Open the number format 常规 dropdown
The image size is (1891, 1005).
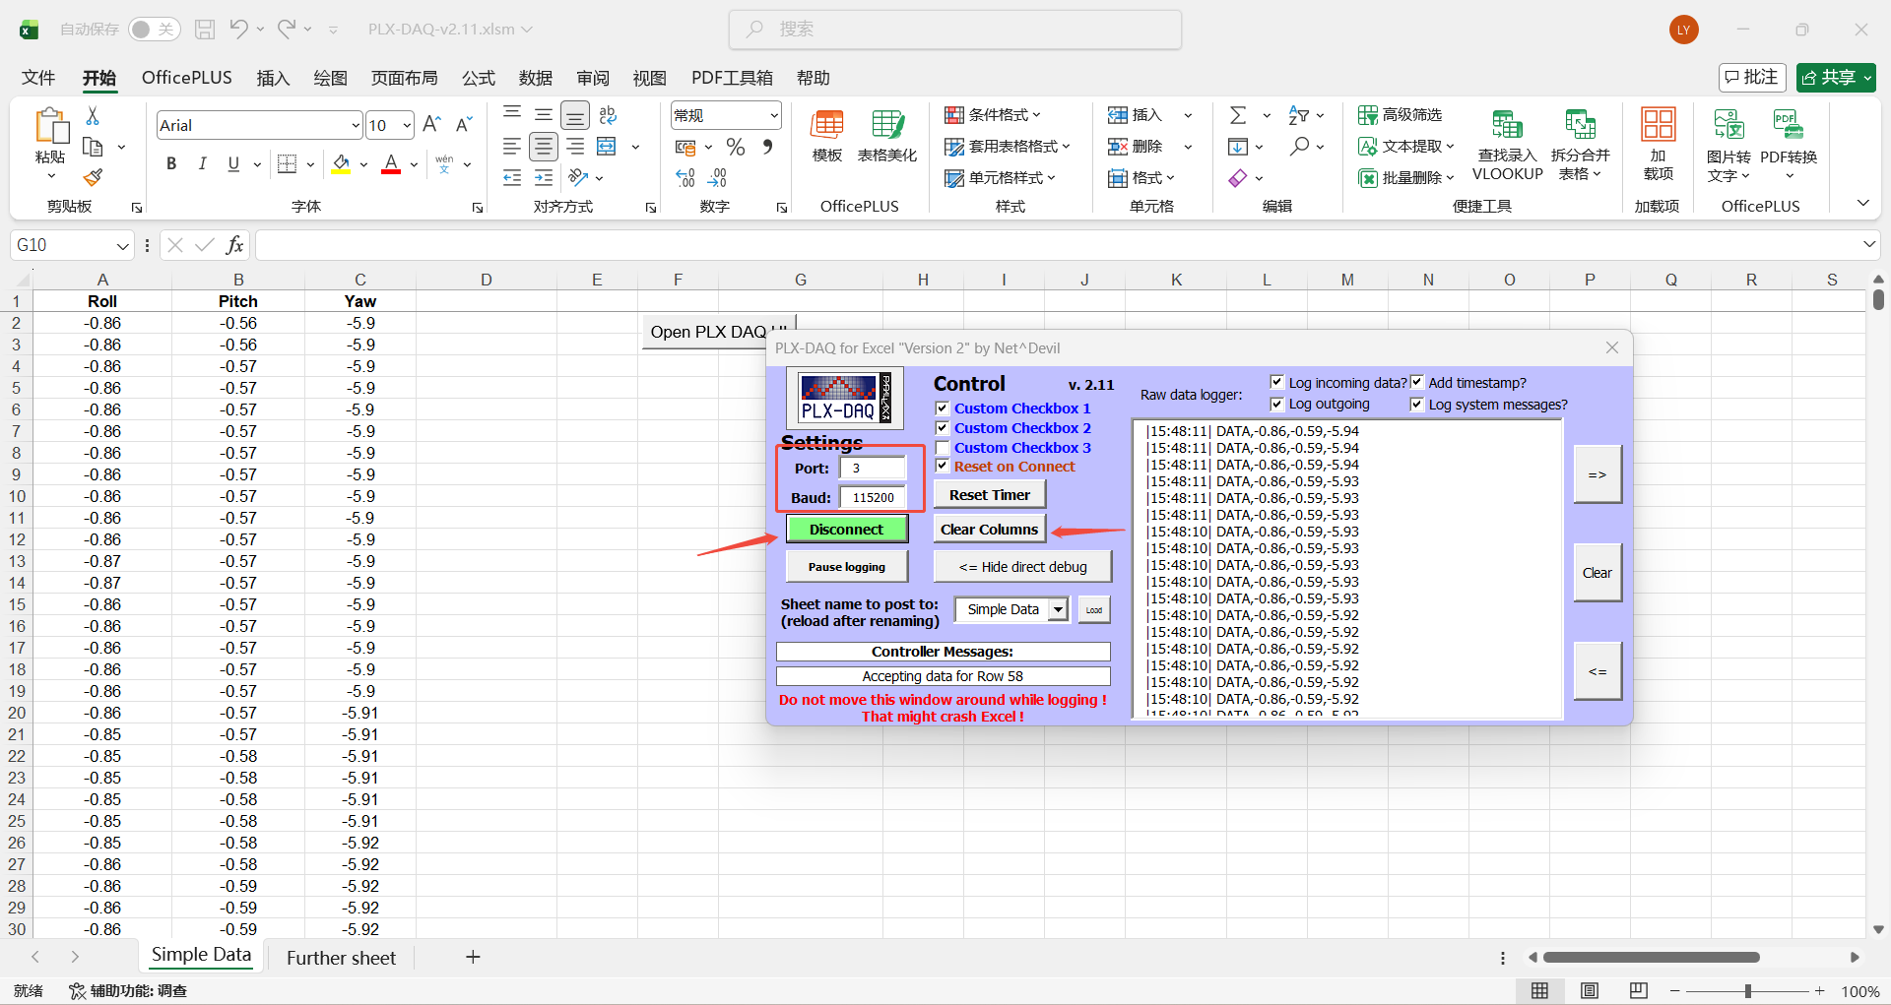[774, 115]
